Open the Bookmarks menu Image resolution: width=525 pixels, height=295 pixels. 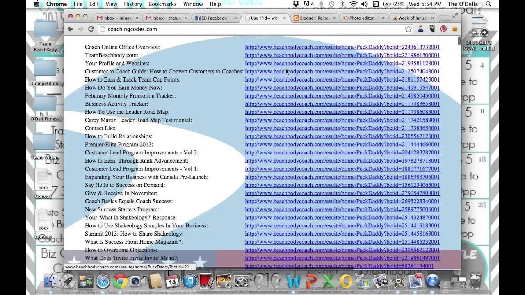[x=162, y=4]
